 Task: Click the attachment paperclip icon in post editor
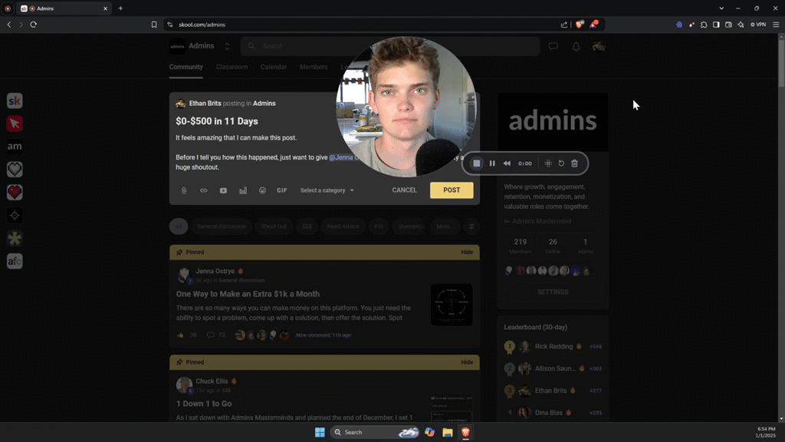(x=184, y=190)
